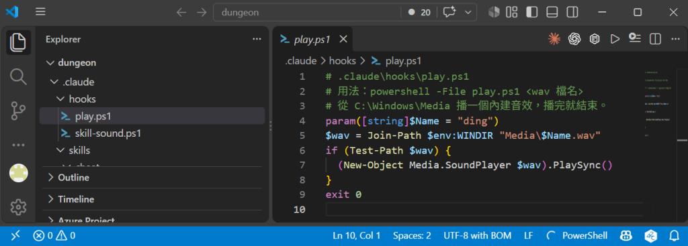
Task: Run the PowerShell script with play icon
Action: pos(615,39)
